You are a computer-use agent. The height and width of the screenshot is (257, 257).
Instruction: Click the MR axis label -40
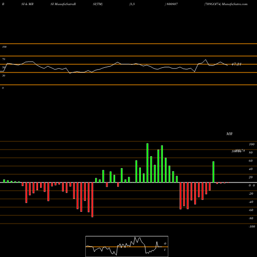pos(251,202)
